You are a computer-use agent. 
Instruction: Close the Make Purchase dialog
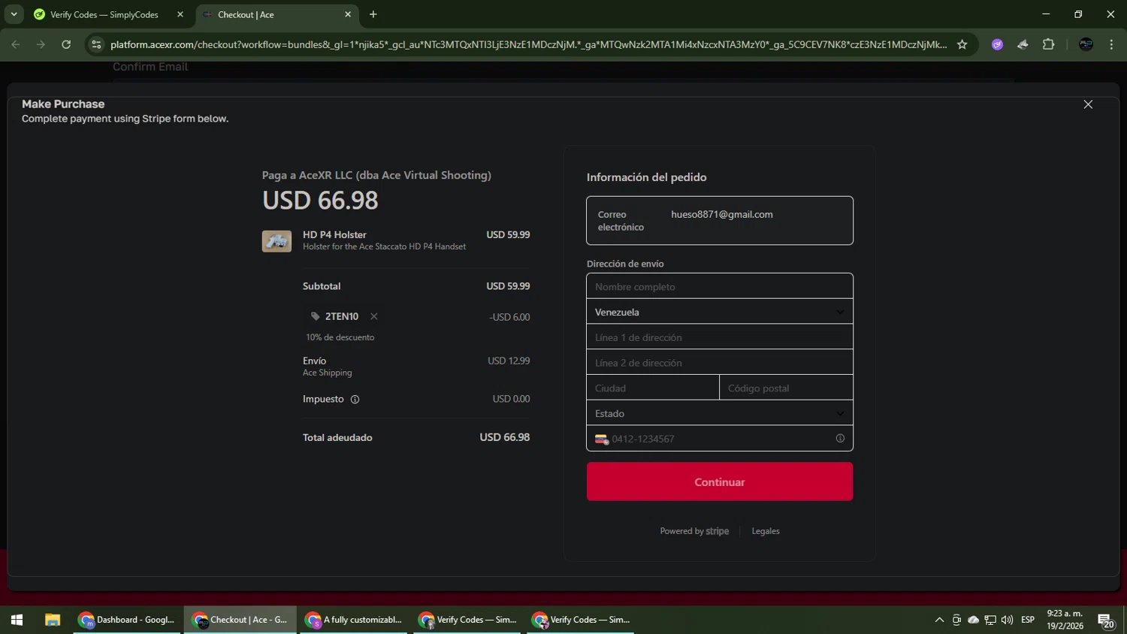tap(1088, 104)
